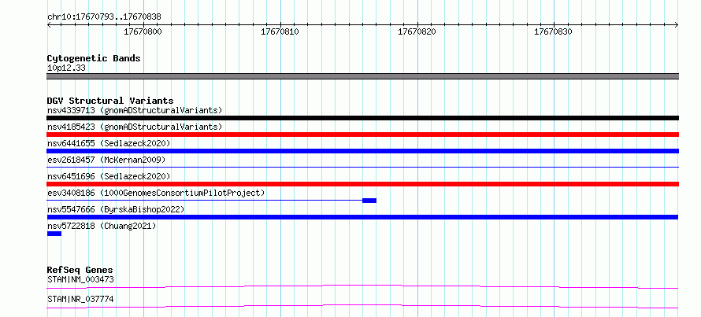
Task: Select the magenta STAM NR_037774 gene line
Action: point(362,306)
